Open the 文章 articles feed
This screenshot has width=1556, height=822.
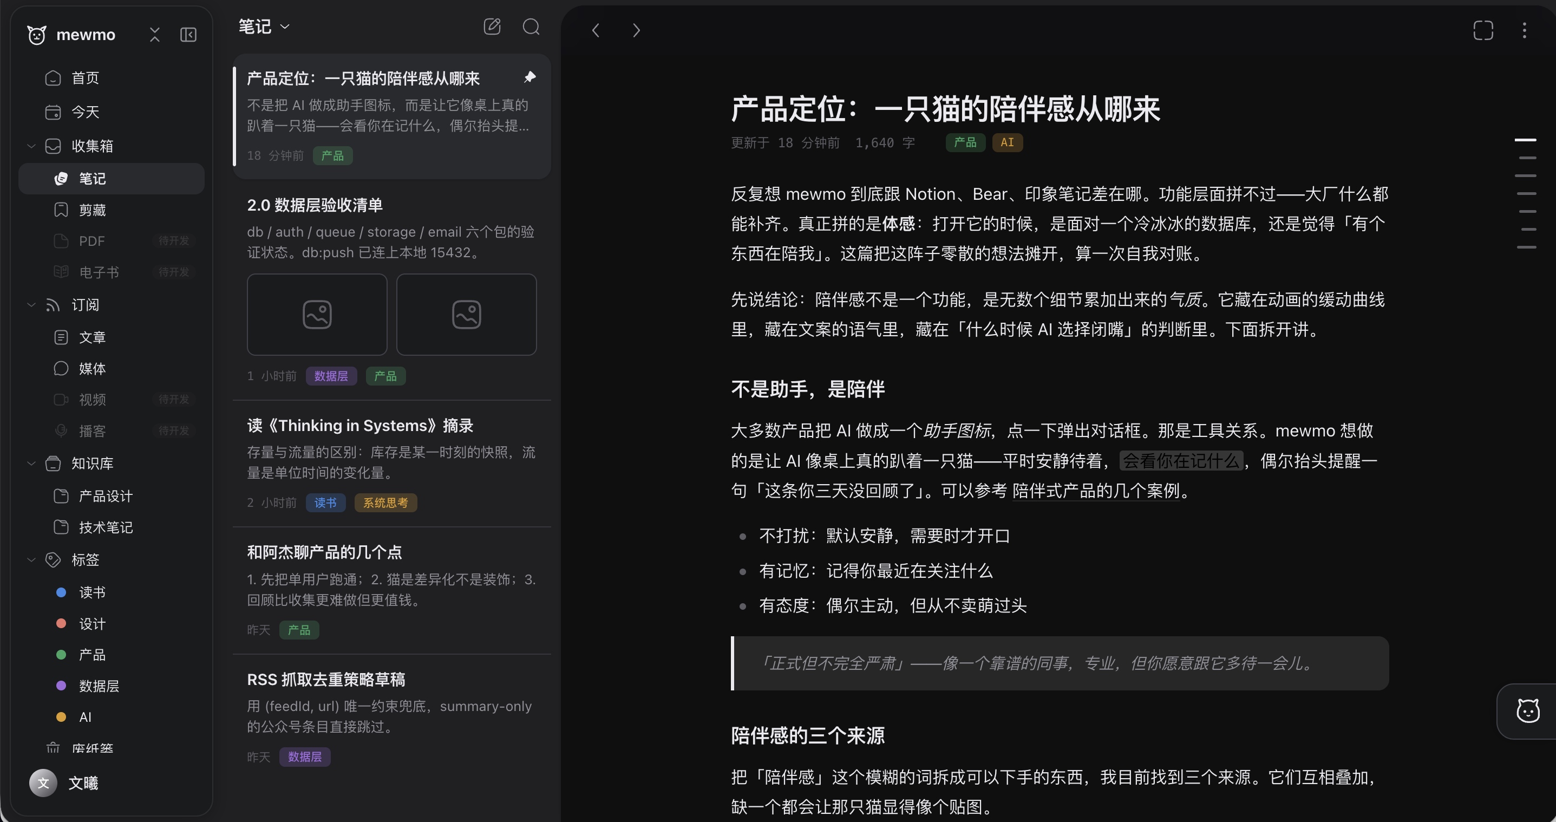(x=112, y=337)
